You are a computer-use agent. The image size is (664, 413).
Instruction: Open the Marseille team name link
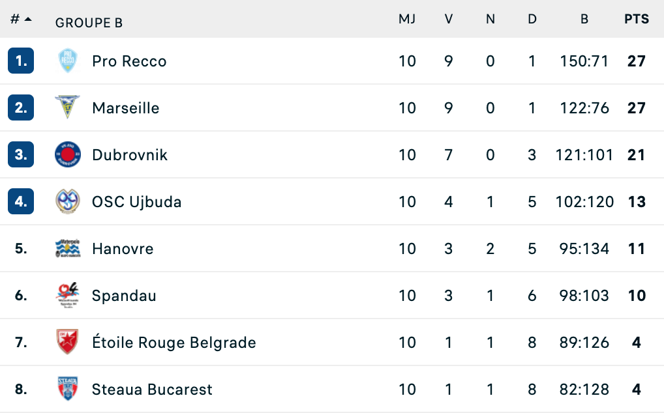tap(126, 108)
